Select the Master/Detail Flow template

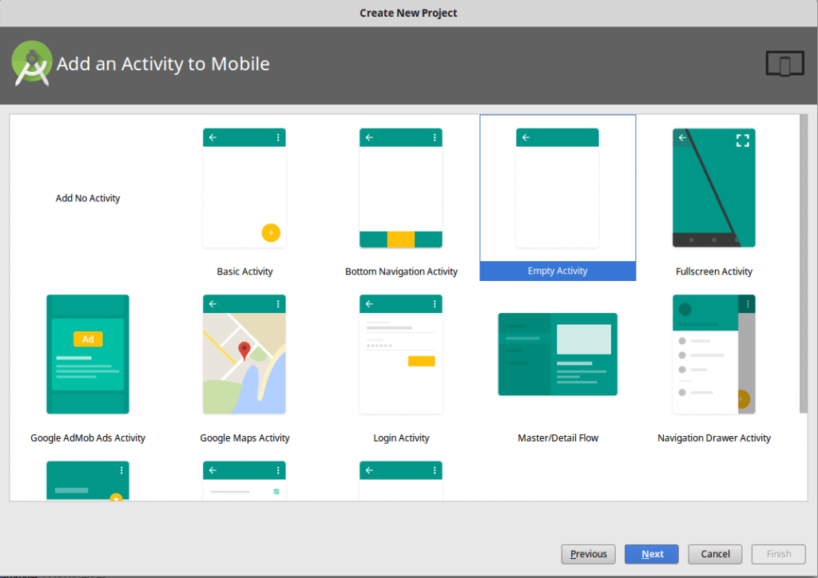(558, 354)
